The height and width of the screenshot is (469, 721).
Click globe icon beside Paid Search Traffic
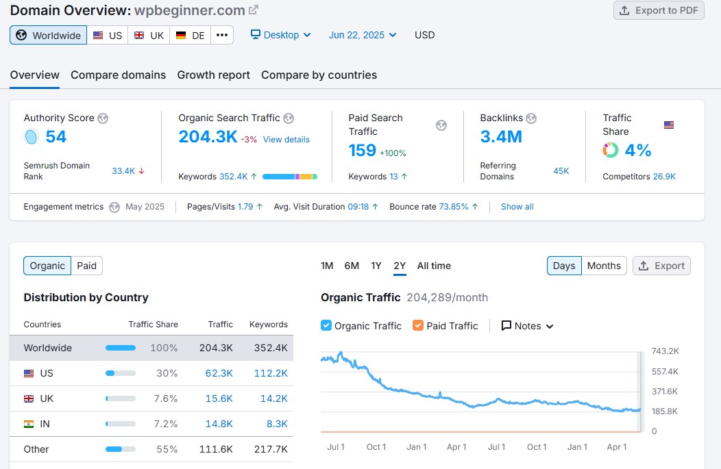(x=441, y=125)
